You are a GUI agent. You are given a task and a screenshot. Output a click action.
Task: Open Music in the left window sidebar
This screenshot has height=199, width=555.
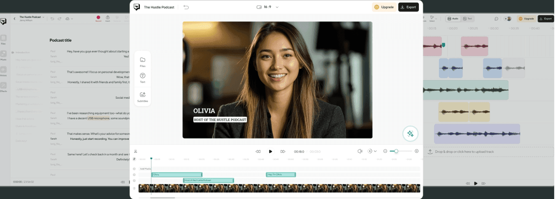click(3, 55)
